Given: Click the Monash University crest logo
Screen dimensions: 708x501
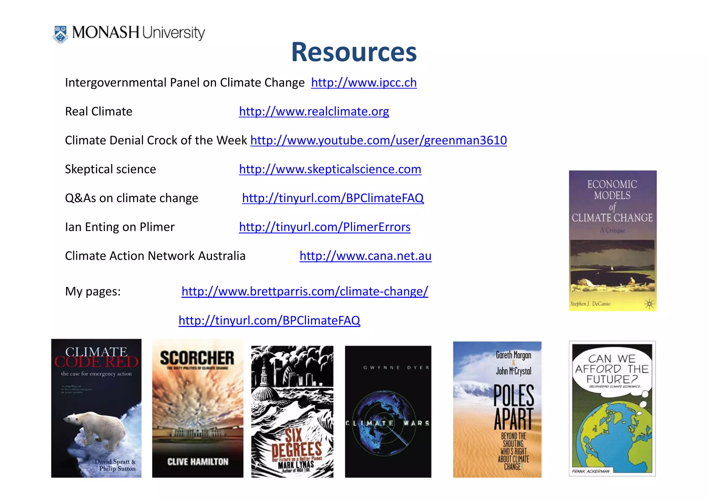Looking at the screenshot, I should [x=60, y=34].
